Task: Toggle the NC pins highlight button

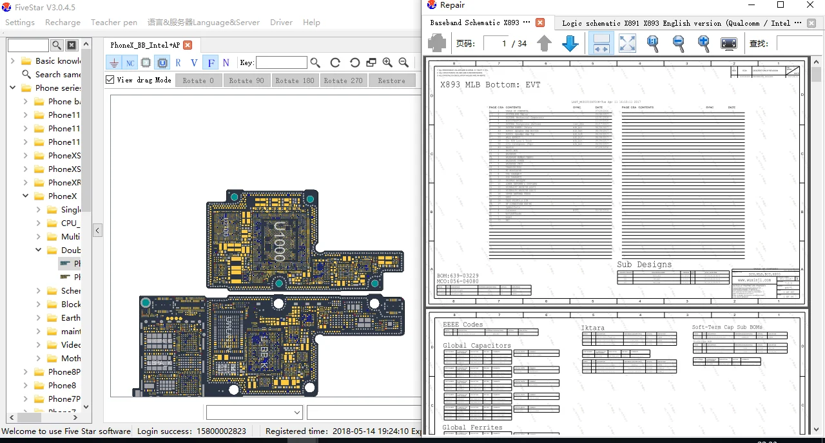Action: pyautogui.click(x=130, y=62)
